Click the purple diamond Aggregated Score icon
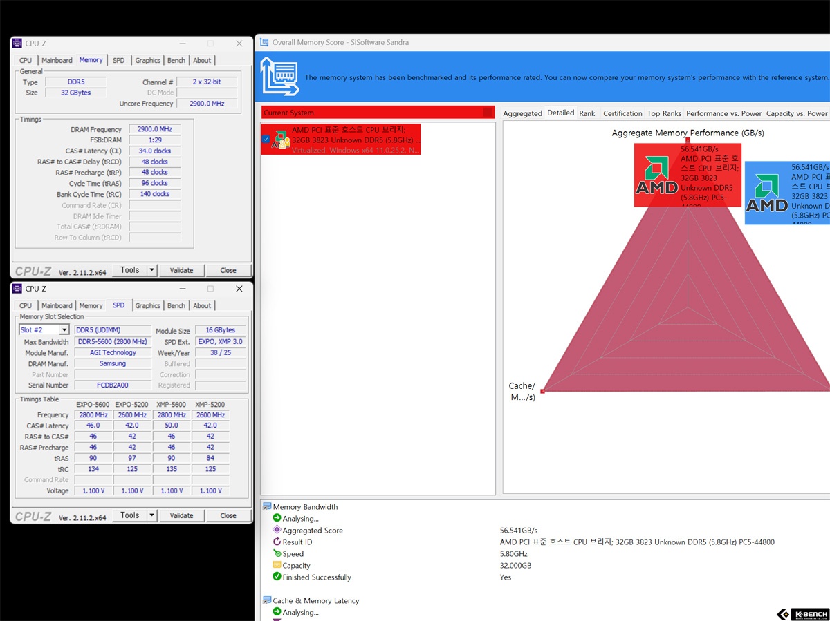The width and height of the screenshot is (830, 621). [x=277, y=530]
